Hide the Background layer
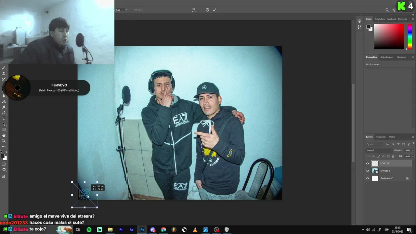 (368, 178)
